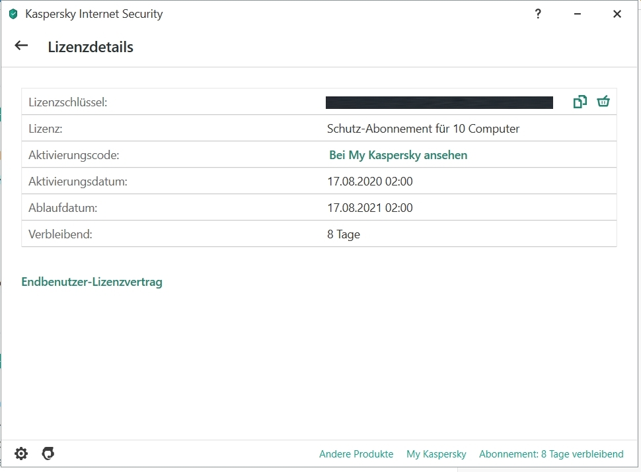
Task: Open the shopping basket to buy license
Action: point(603,101)
